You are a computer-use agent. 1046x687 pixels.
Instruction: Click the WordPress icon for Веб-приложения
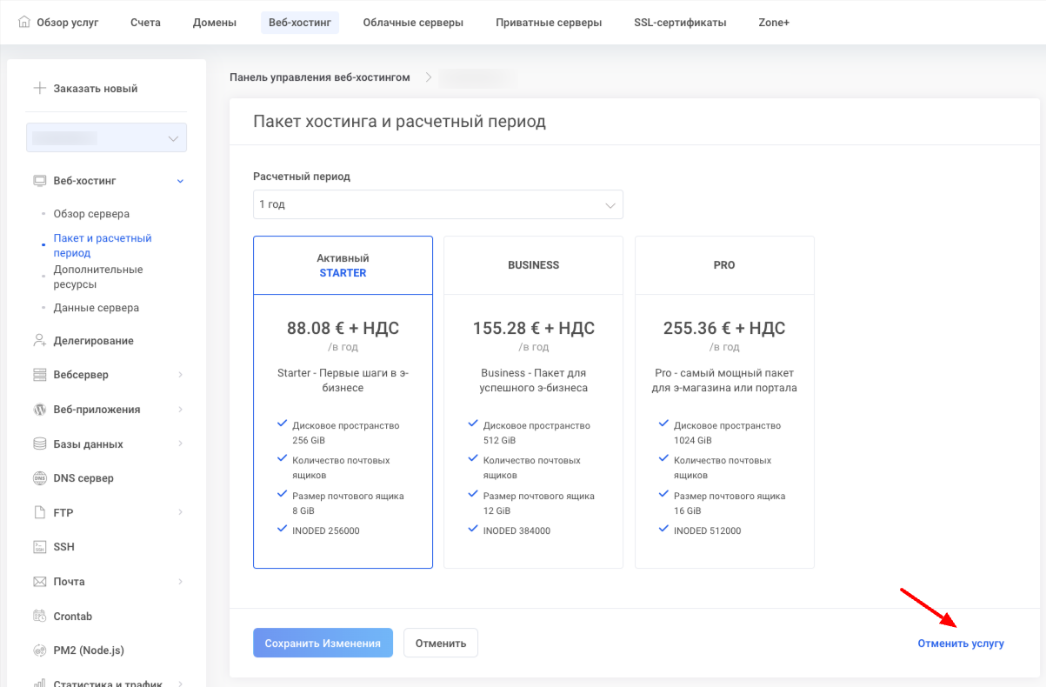pyautogui.click(x=39, y=410)
